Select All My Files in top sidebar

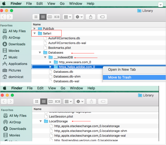tap(14, 31)
